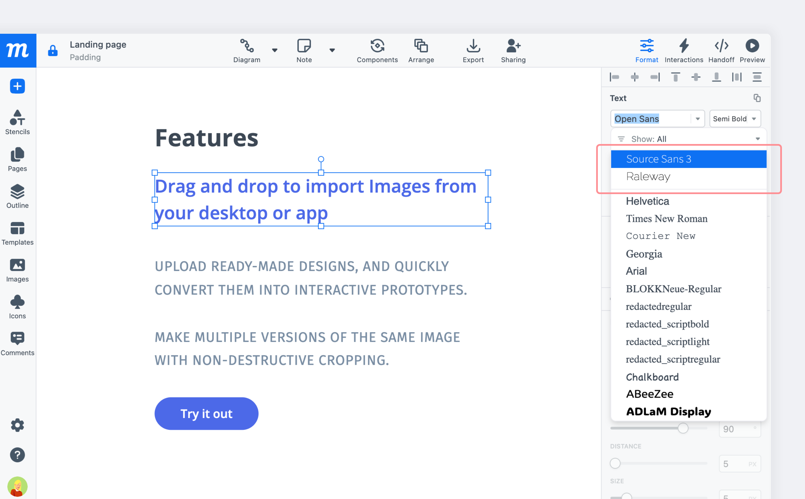805x499 pixels.
Task: Click the Landing page project title
Action: (98, 44)
